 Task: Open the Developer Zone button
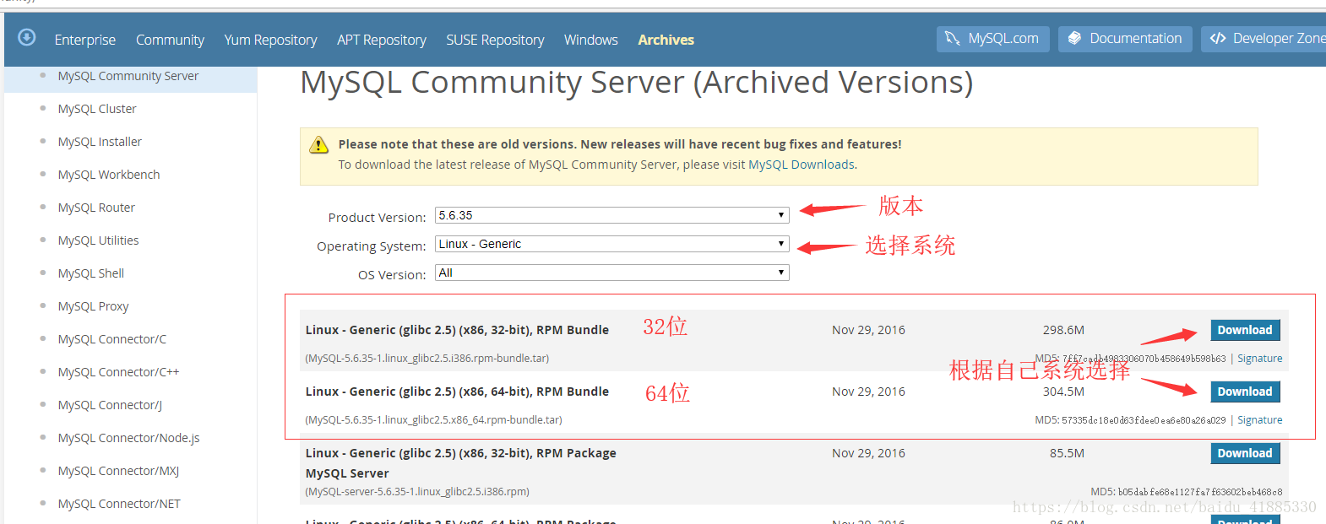(1264, 39)
